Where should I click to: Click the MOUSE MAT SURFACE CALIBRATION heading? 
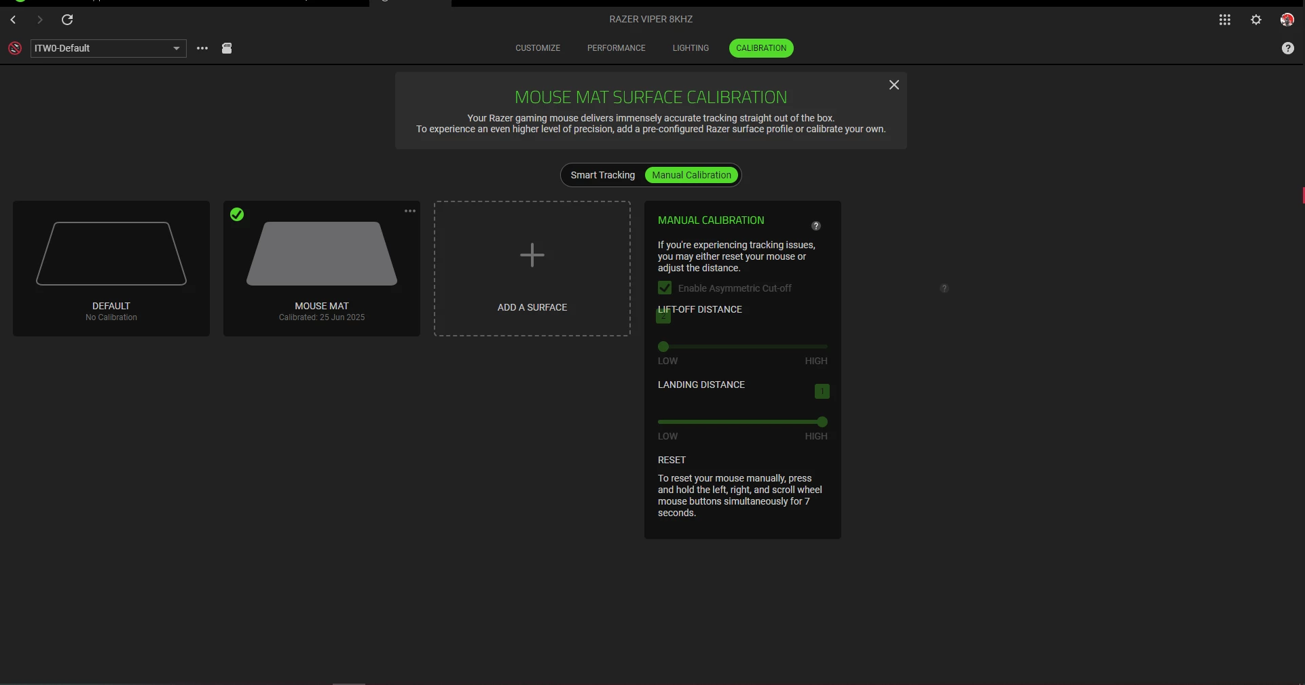(651, 97)
